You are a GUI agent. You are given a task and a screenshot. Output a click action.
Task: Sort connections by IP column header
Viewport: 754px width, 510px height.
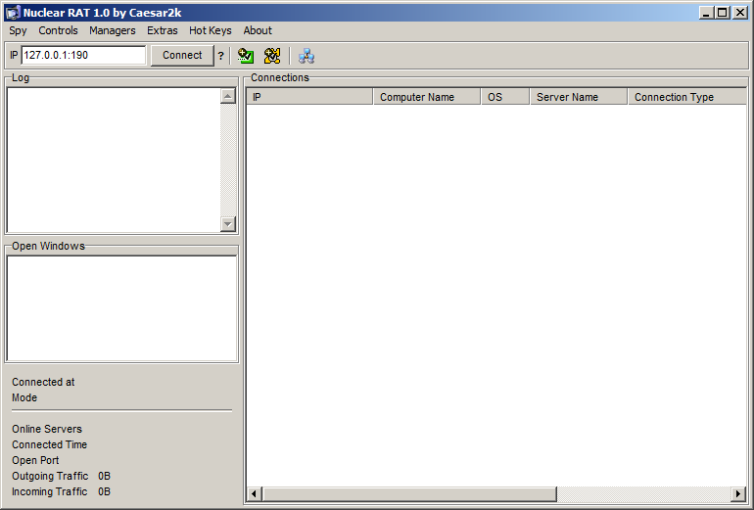point(308,97)
